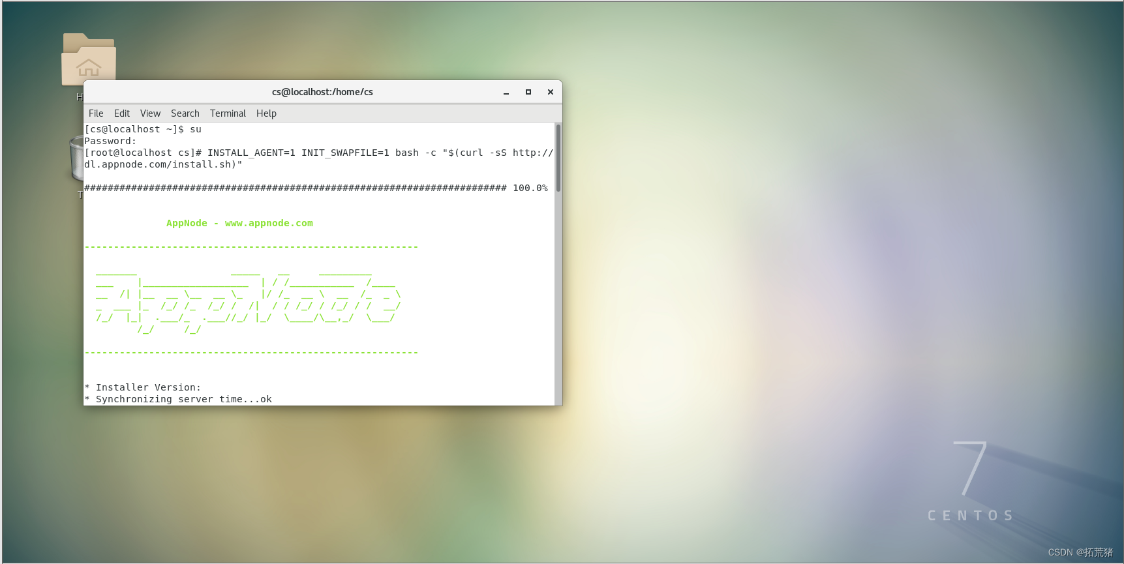Open the Search menu in terminal
The image size is (1124, 564).
185,113
